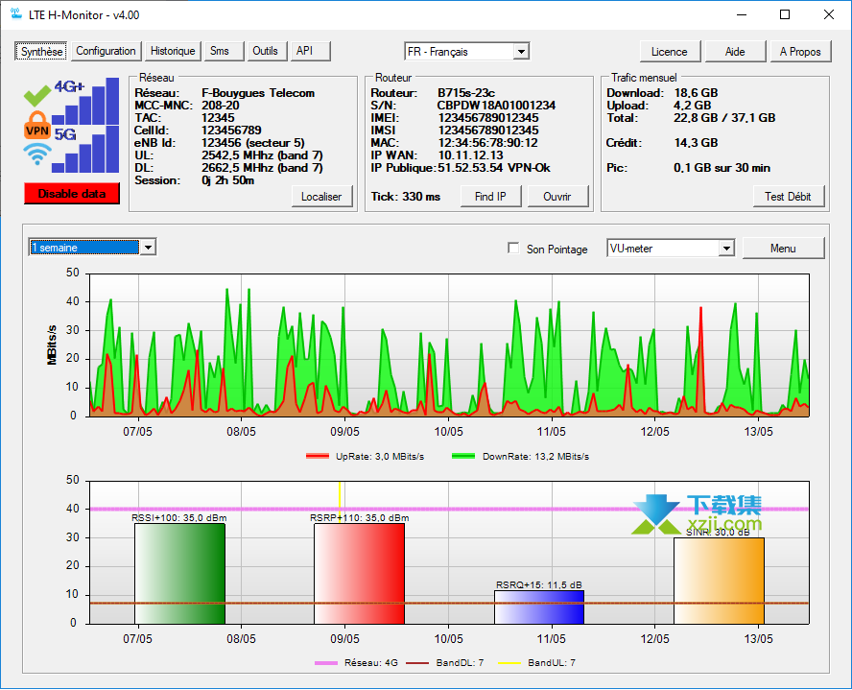
Task: Click the MCC-MNC value 208-20
Action: tap(220, 106)
